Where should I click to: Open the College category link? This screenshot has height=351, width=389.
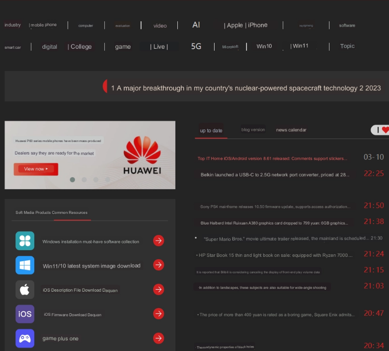coord(81,47)
